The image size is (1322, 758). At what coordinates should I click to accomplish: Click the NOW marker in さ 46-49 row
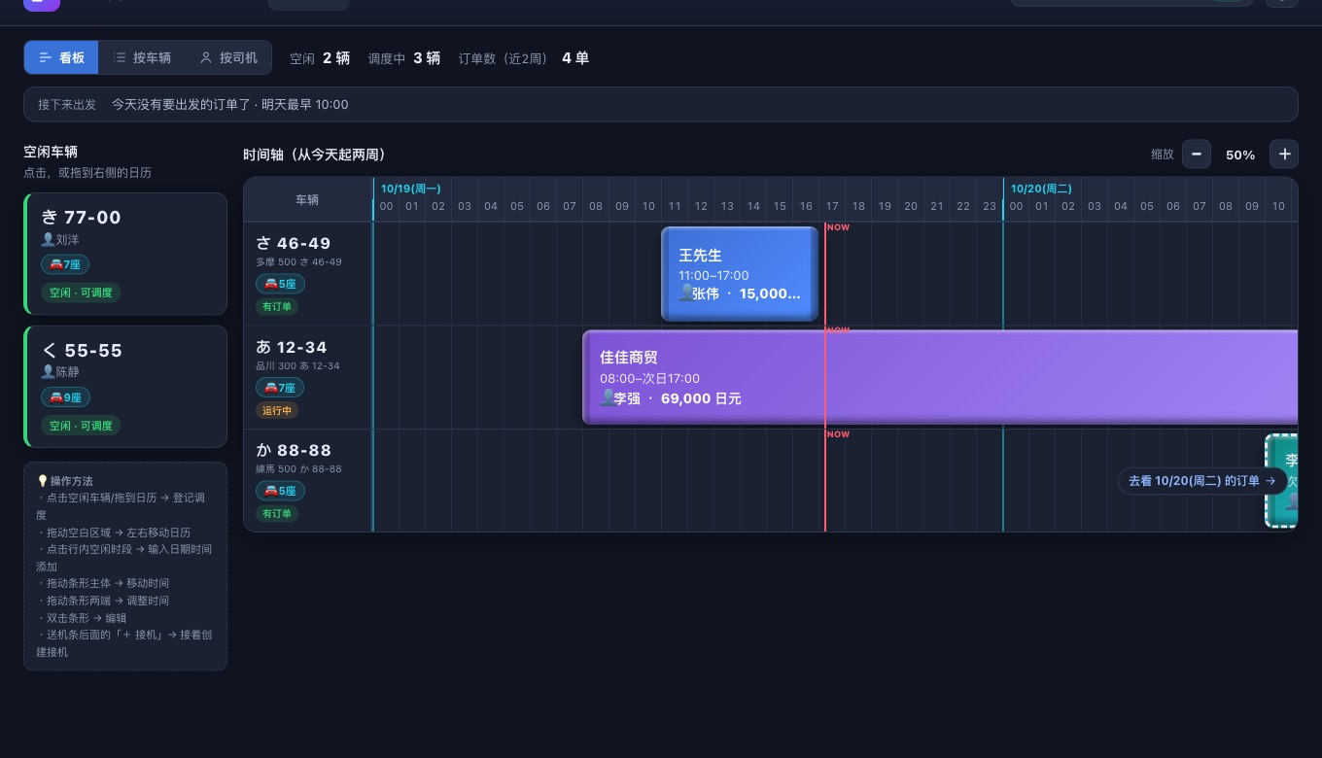838,227
